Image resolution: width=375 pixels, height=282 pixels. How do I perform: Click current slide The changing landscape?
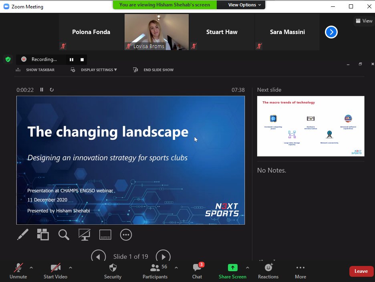(x=131, y=160)
